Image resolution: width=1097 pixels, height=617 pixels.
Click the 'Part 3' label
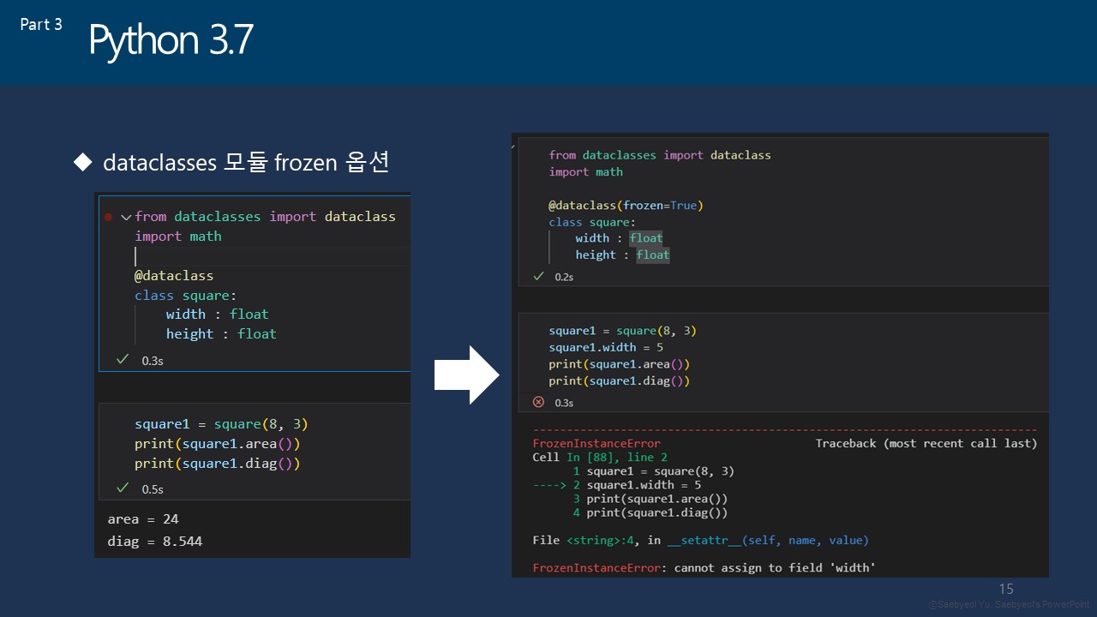41,25
